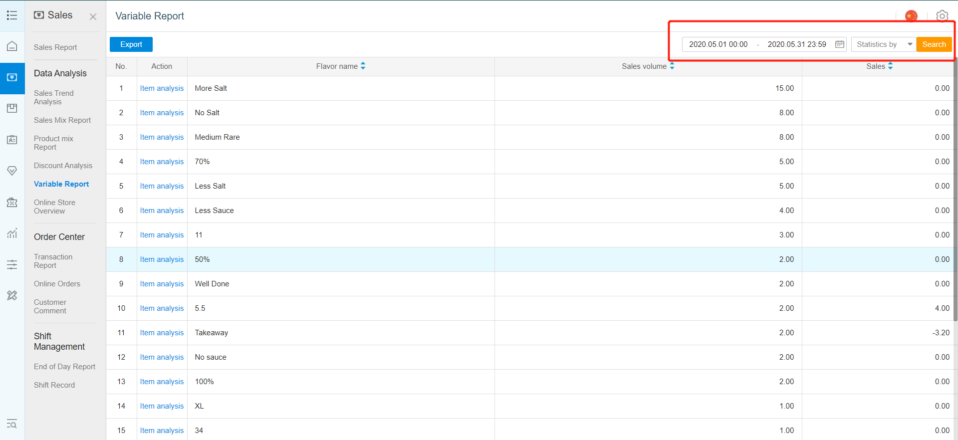
Task: Open the inventory box icon in sidebar
Action: click(x=12, y=108)
